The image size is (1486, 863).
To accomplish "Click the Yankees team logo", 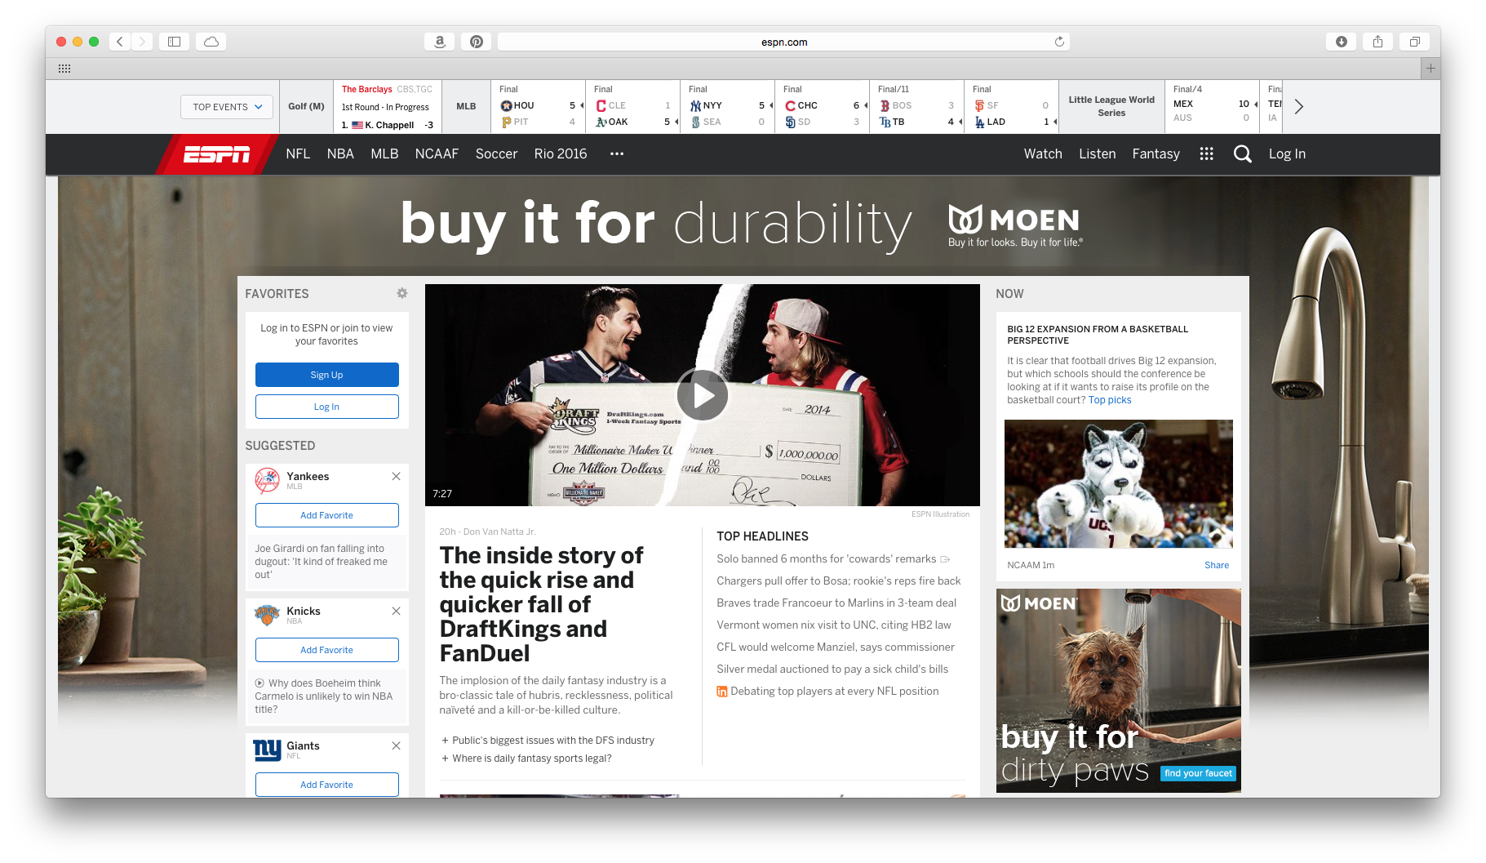I will 268,480.
